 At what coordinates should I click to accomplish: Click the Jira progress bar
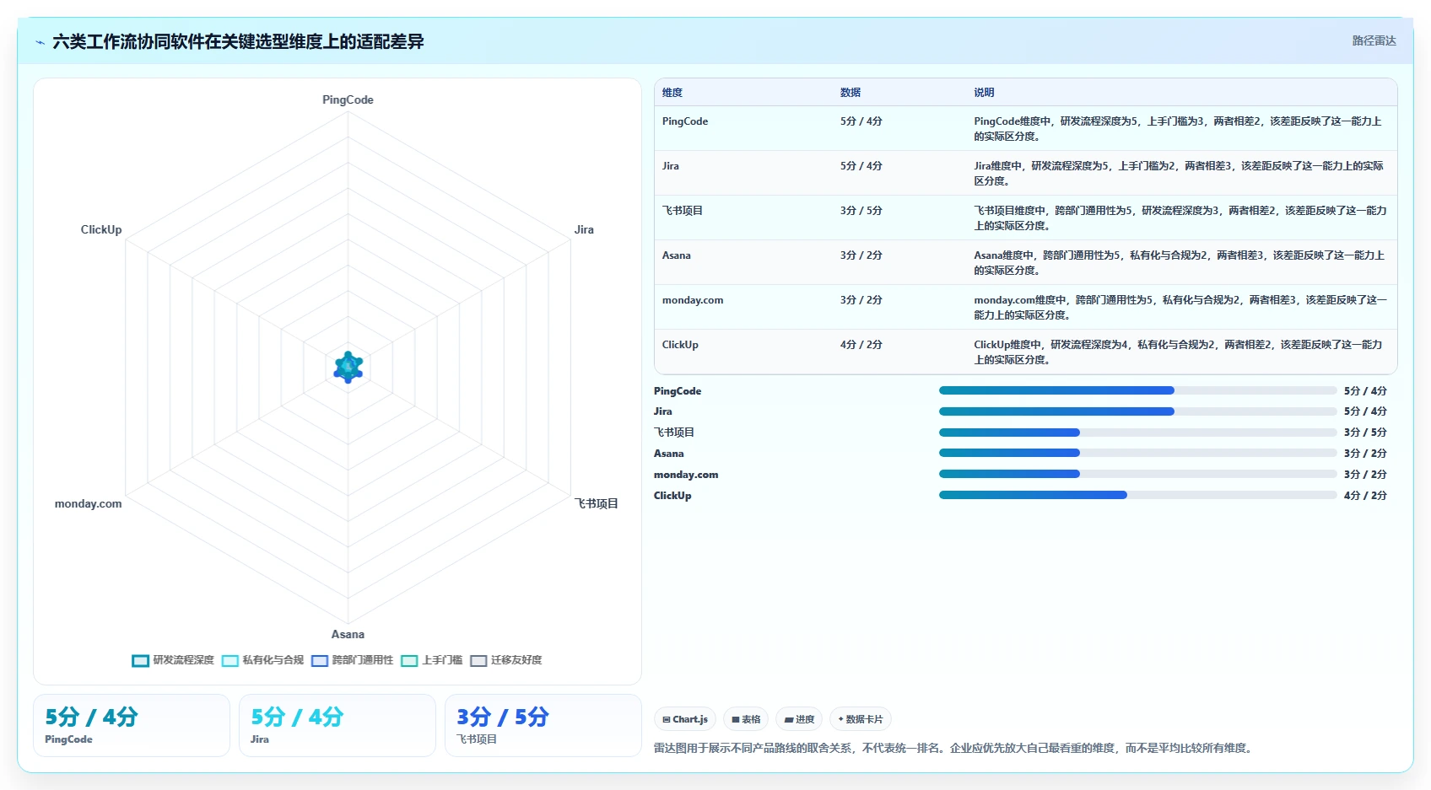coord(1137,411)
